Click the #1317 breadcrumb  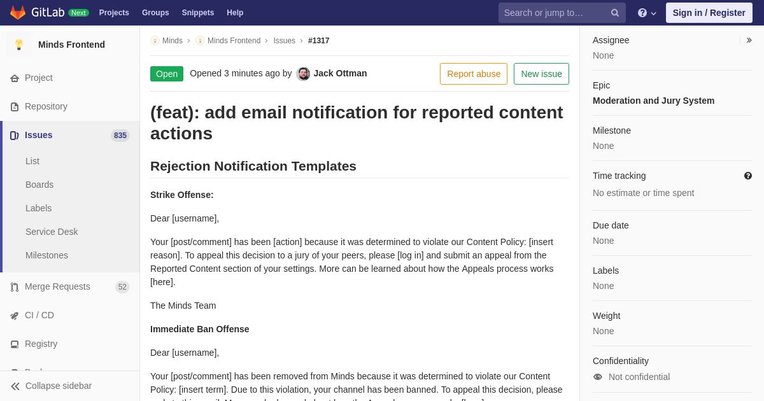coord(319,41)
